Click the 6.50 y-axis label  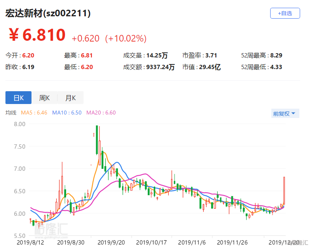[20, 191]
